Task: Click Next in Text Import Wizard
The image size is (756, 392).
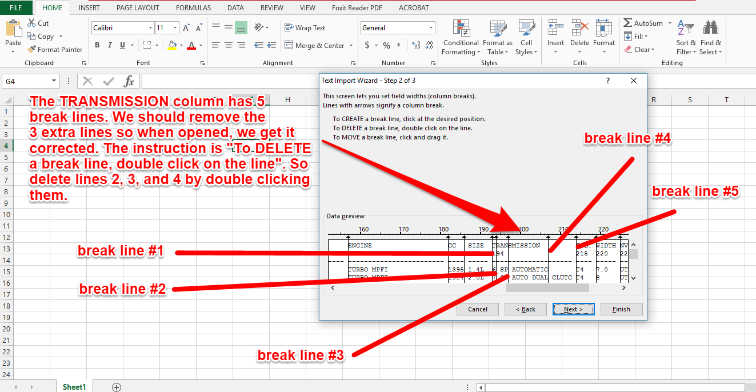Action: 574,309
